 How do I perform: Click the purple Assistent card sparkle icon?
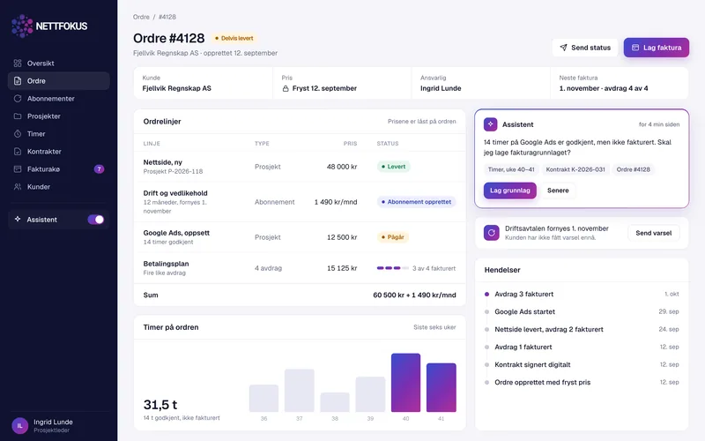(x=491, y=124)
